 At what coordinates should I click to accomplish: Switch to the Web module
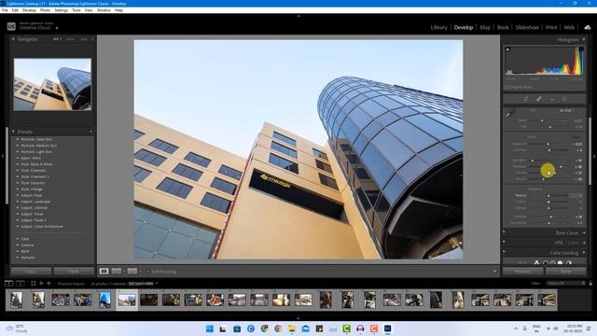click(x=569, y=27)
